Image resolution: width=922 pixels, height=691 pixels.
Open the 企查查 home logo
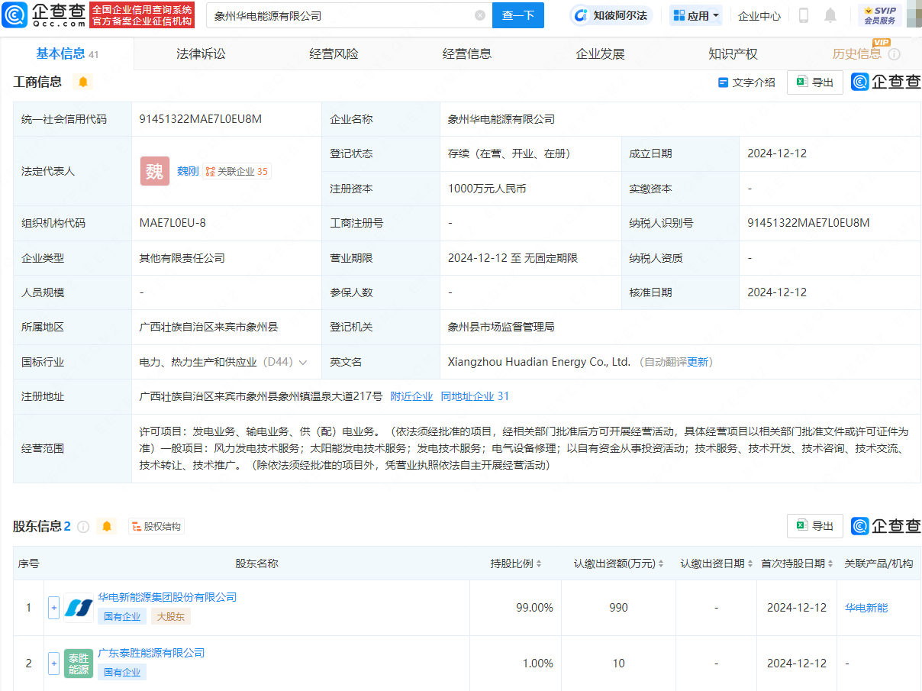point(44,15)
